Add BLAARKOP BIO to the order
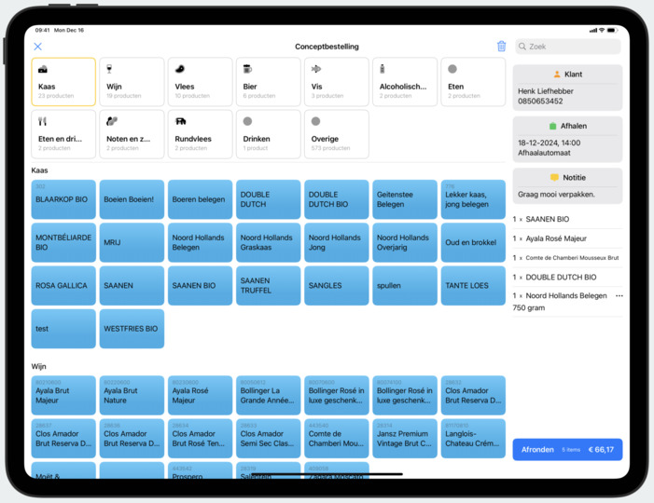Screen dimensions: 654x503 coord(63,199)
